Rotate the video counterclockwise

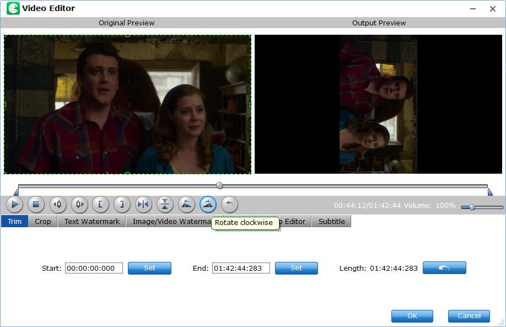[186, 205]
